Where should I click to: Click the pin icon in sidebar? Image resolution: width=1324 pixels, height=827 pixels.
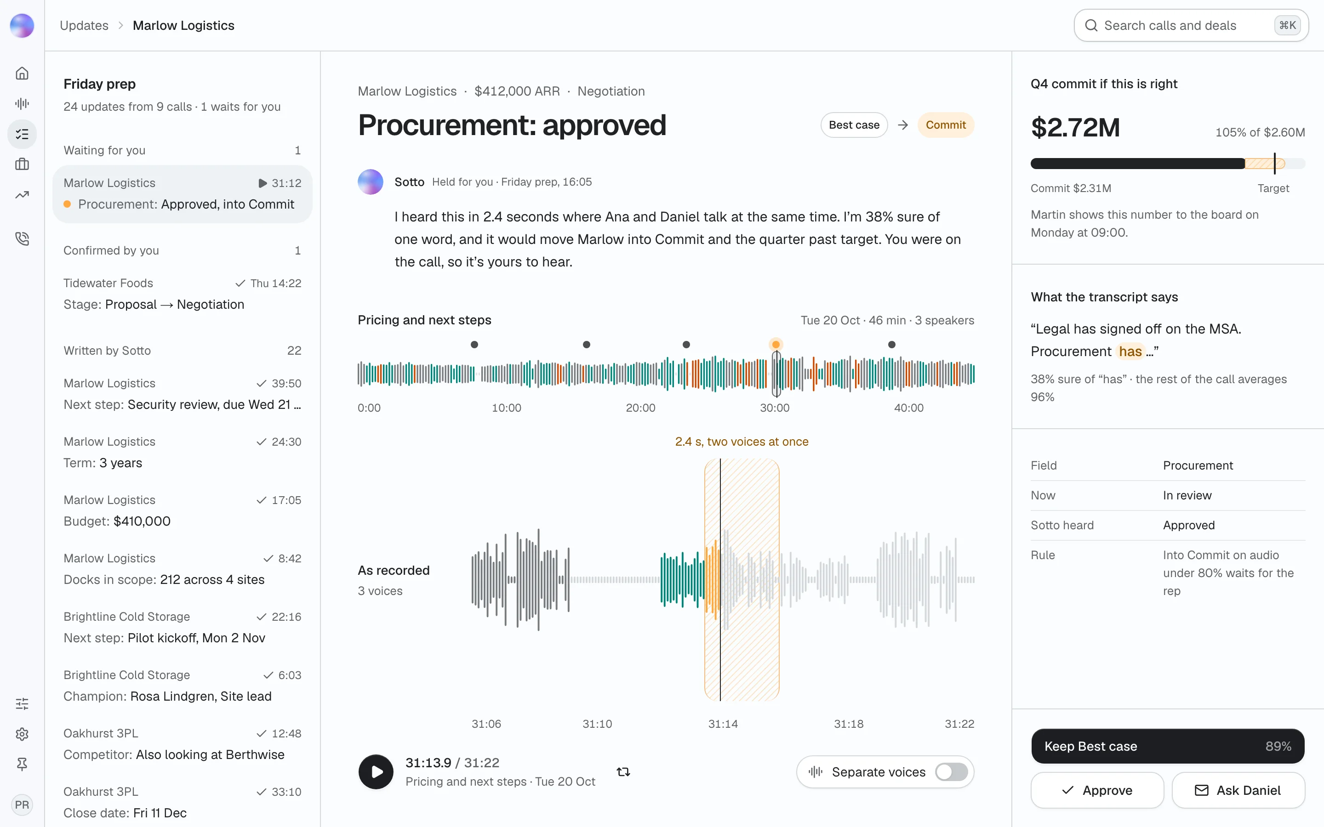point(22,764)
